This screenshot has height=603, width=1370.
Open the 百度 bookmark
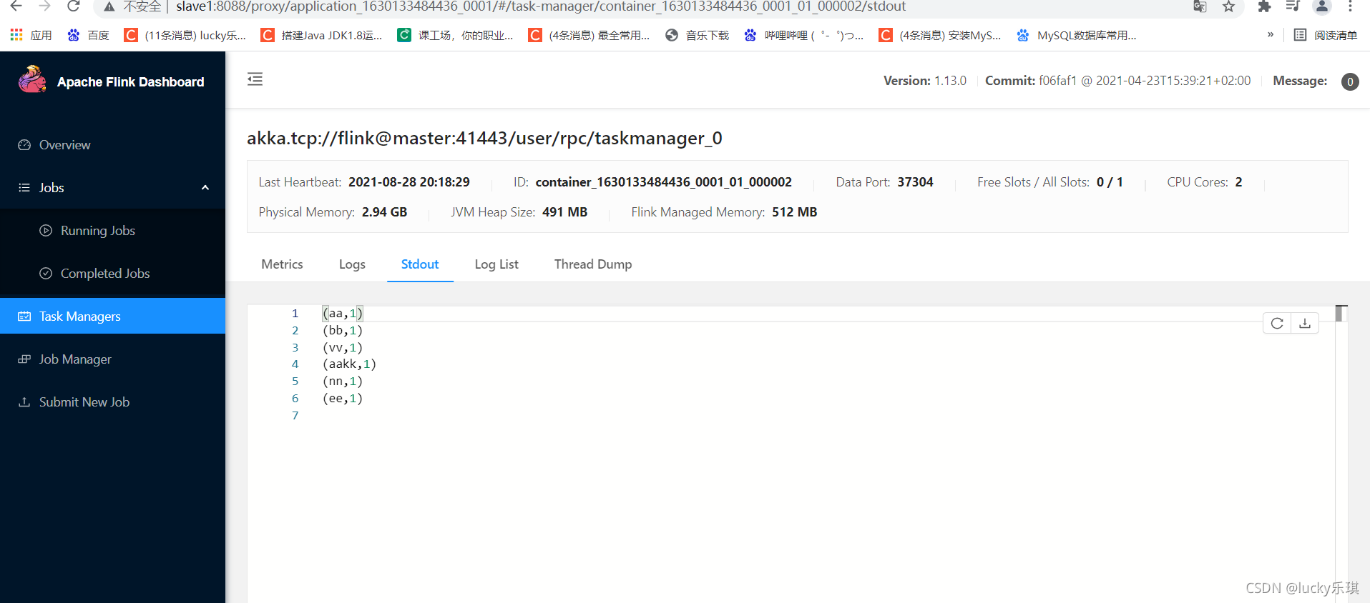tap(88, 35)
